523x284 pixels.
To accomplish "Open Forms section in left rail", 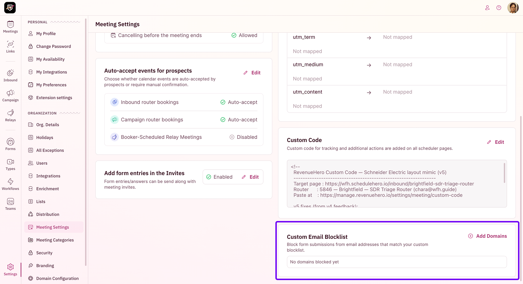I will [10, 144].
